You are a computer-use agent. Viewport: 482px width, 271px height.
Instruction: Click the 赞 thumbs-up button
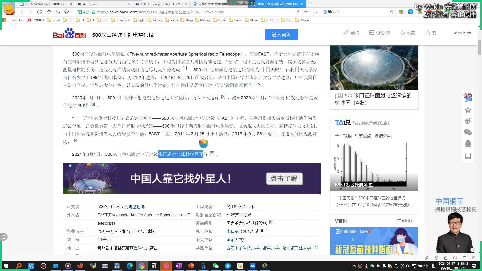click(430, 33)
